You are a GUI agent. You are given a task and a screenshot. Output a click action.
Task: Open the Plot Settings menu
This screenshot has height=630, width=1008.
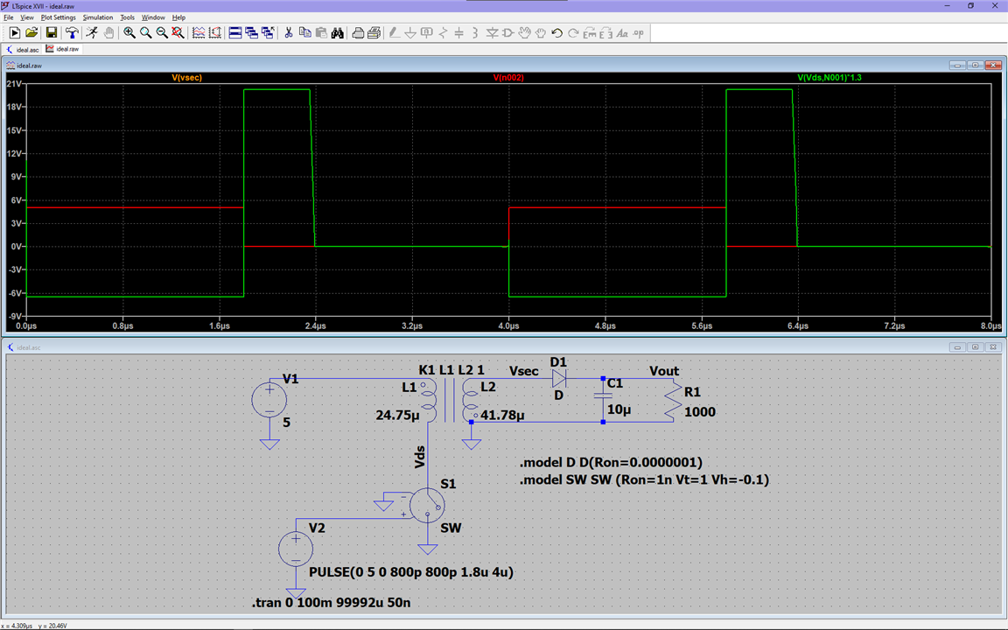click(x=59, y=17)
